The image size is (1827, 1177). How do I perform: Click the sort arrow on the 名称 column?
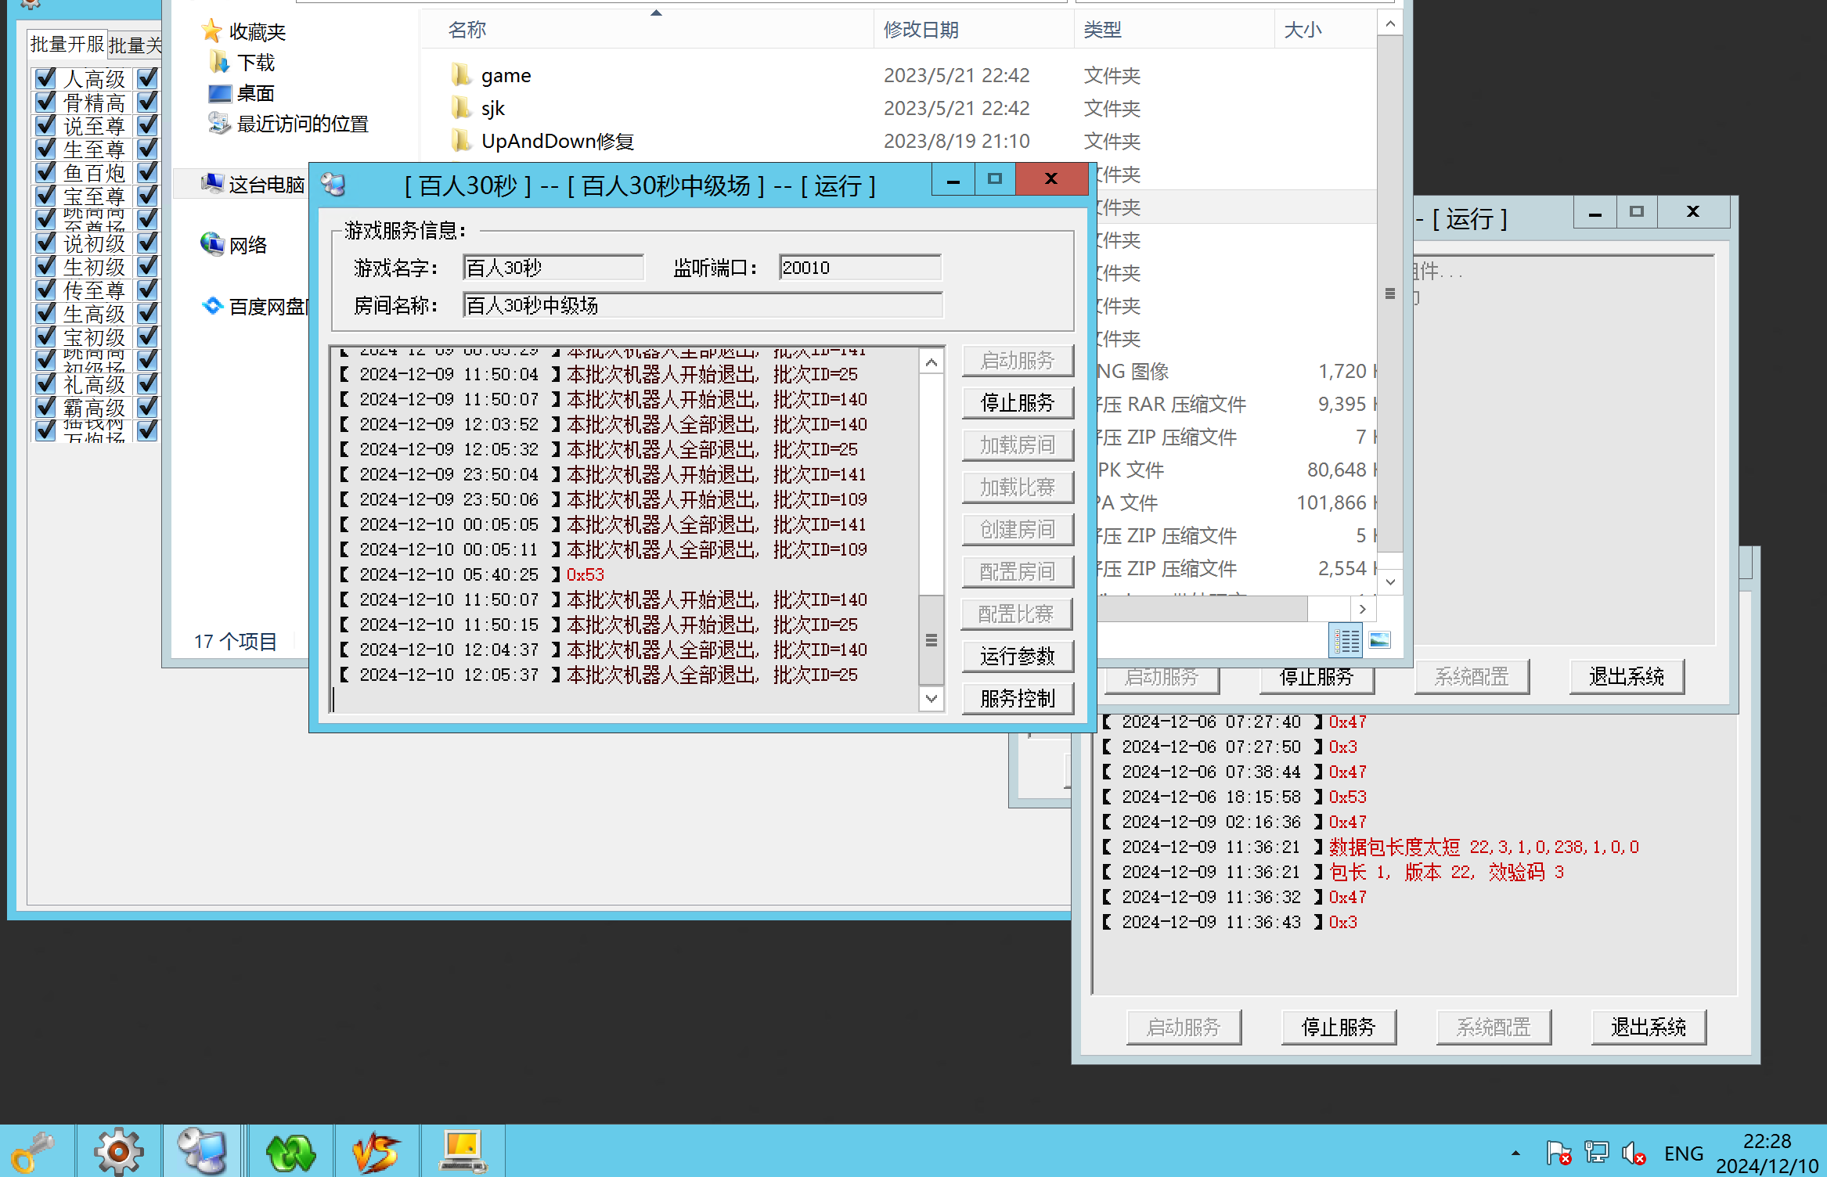point(657,12)
